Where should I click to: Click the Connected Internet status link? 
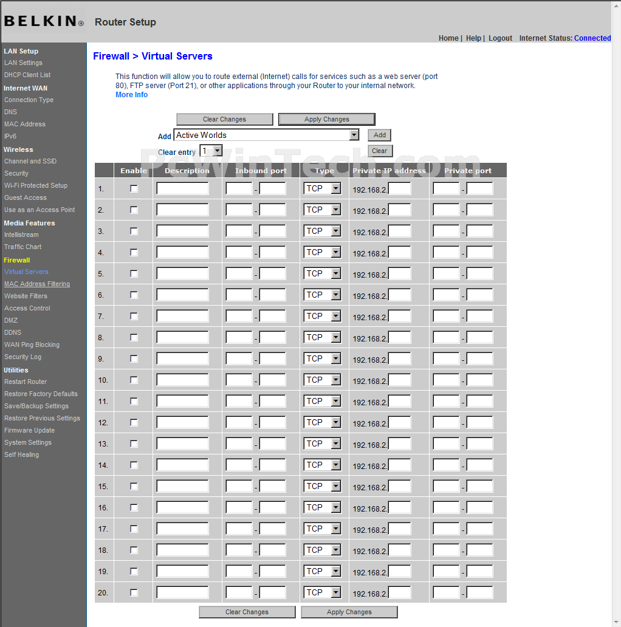point(592,38)
